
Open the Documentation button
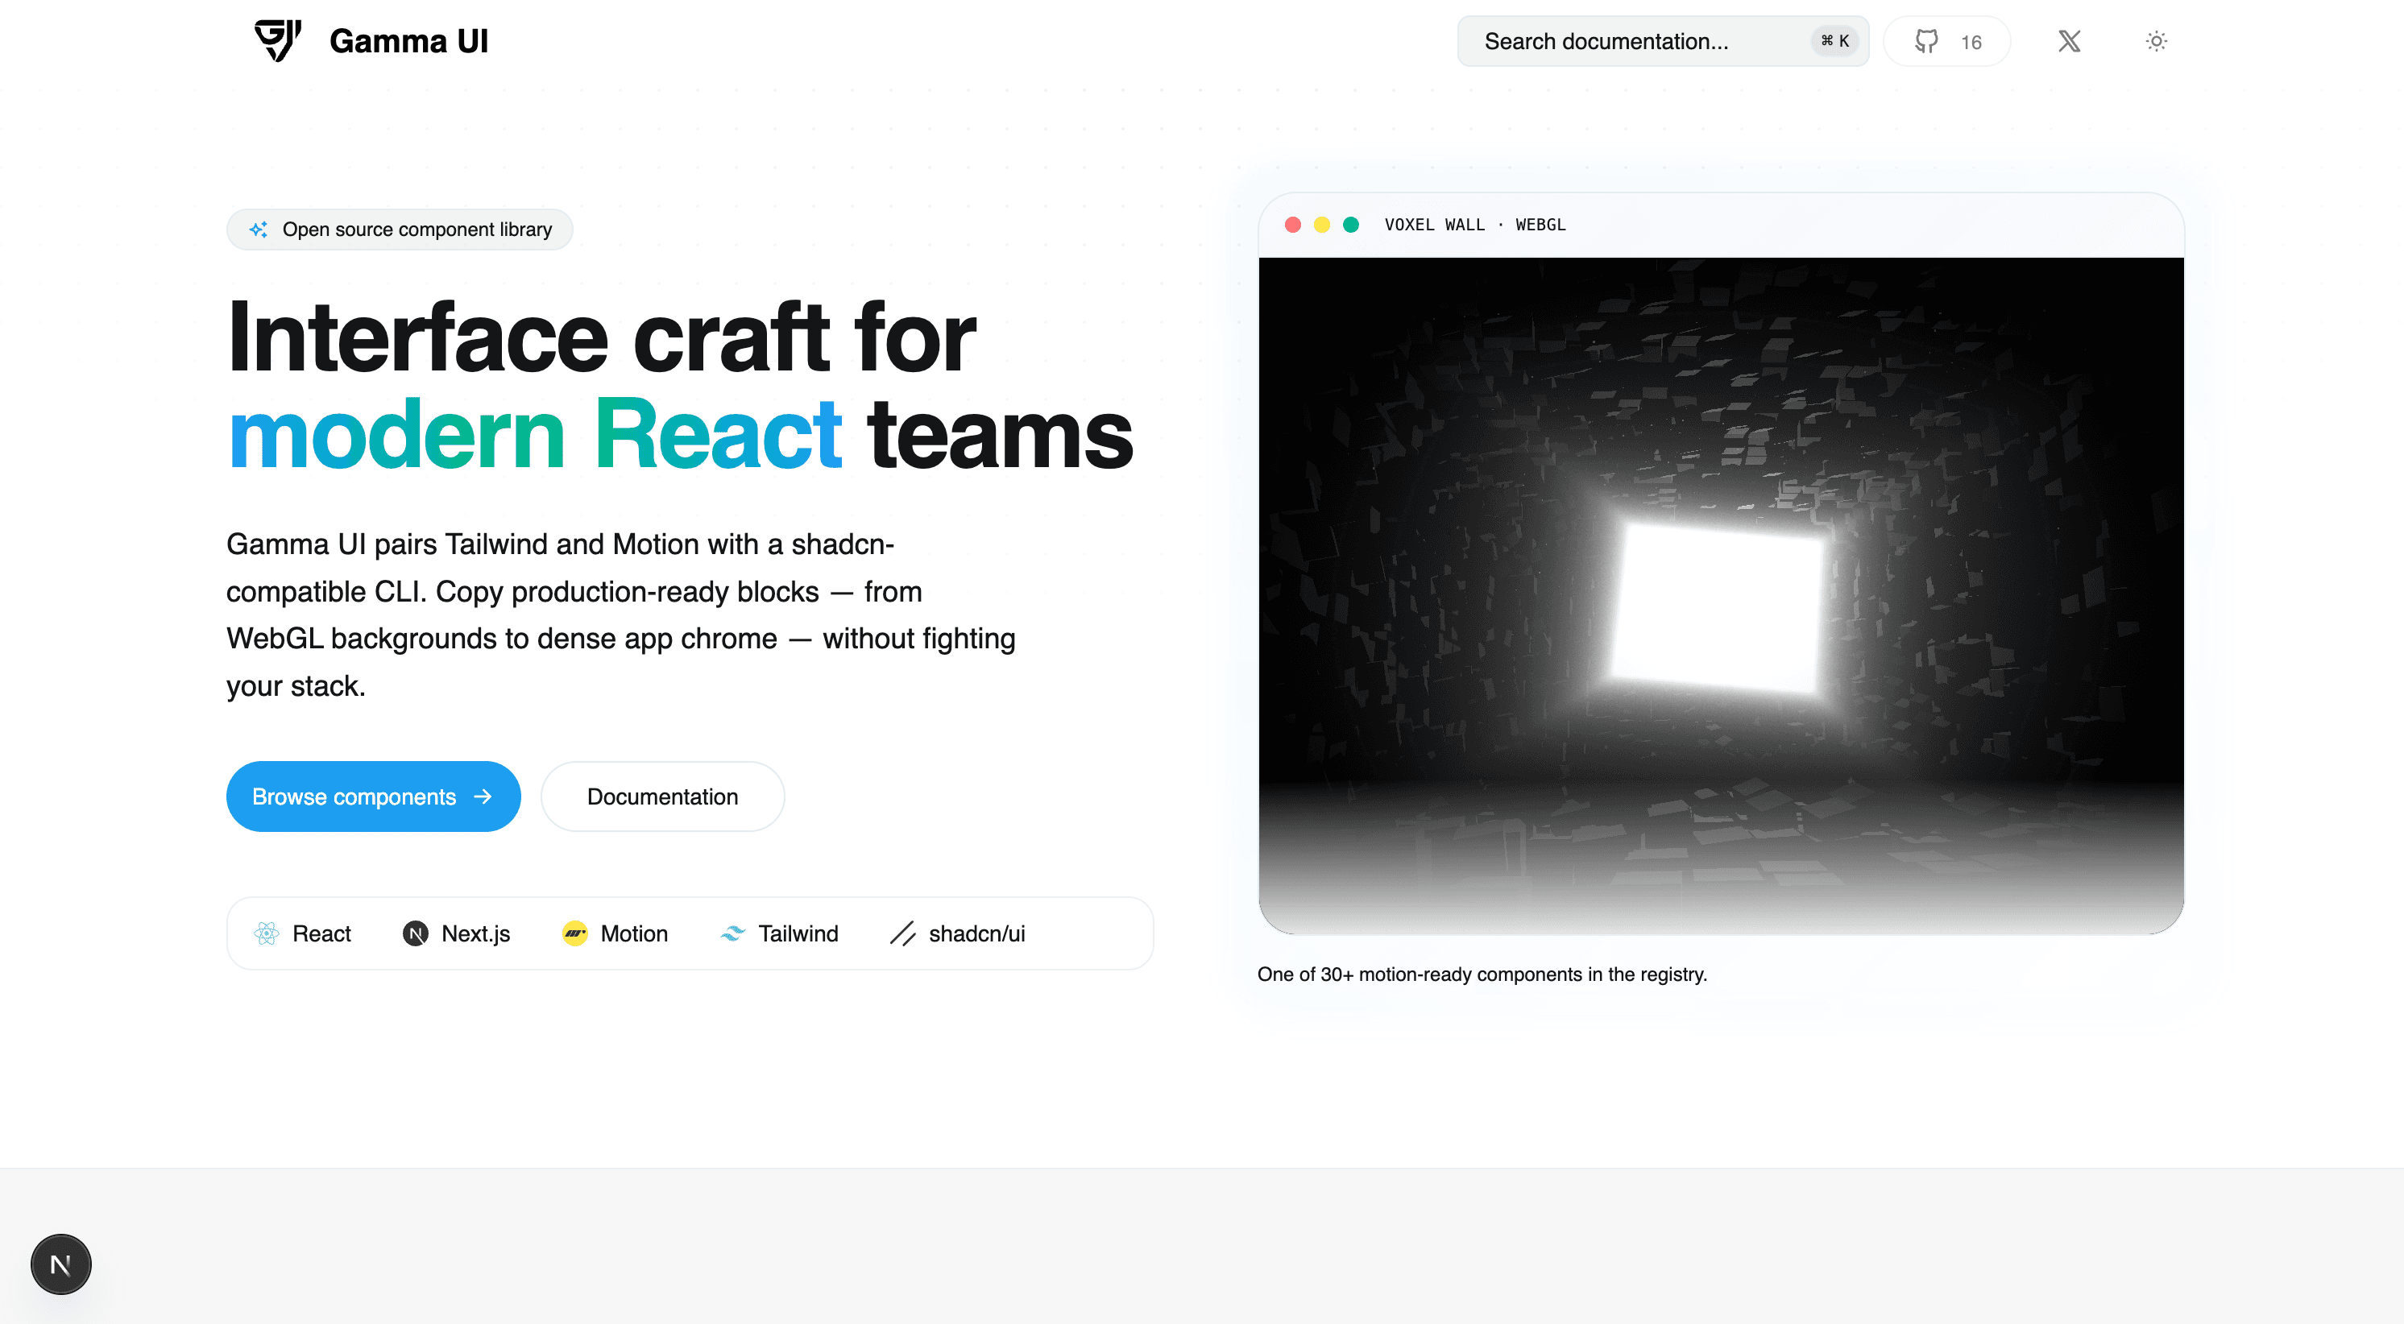point(662,796)
